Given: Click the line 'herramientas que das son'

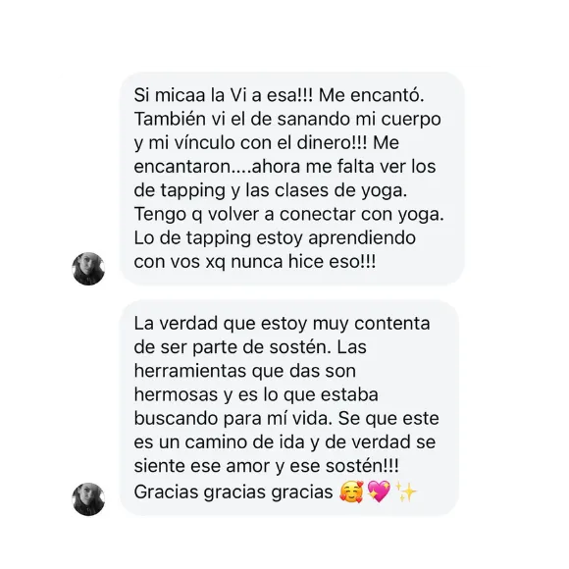Looking at the screenshot, I should point(245,371).
